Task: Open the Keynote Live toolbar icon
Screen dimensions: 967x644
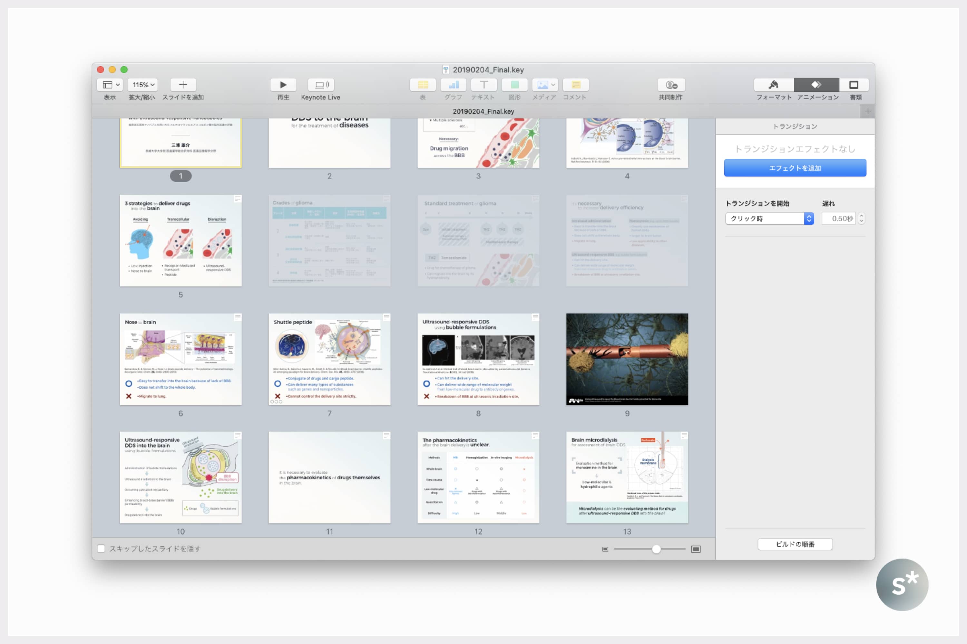Action: click(x=321, y=85)
